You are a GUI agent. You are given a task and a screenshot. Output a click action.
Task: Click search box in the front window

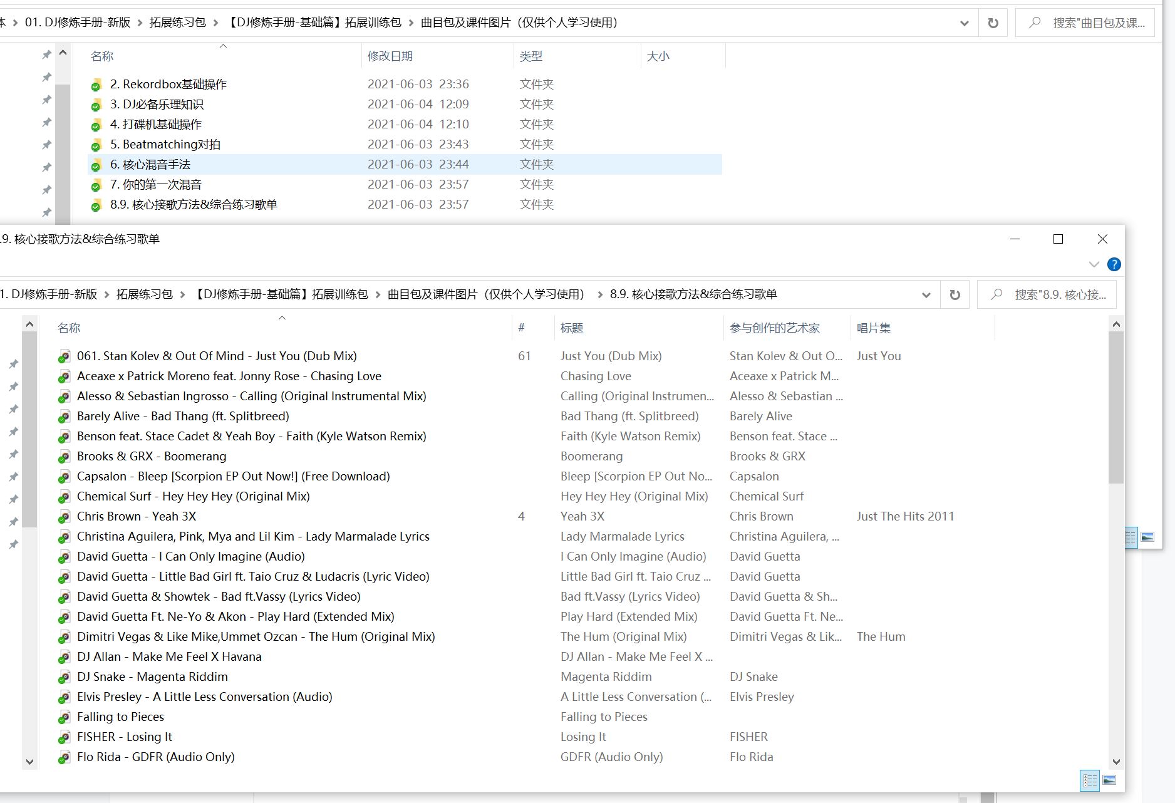1047,294
